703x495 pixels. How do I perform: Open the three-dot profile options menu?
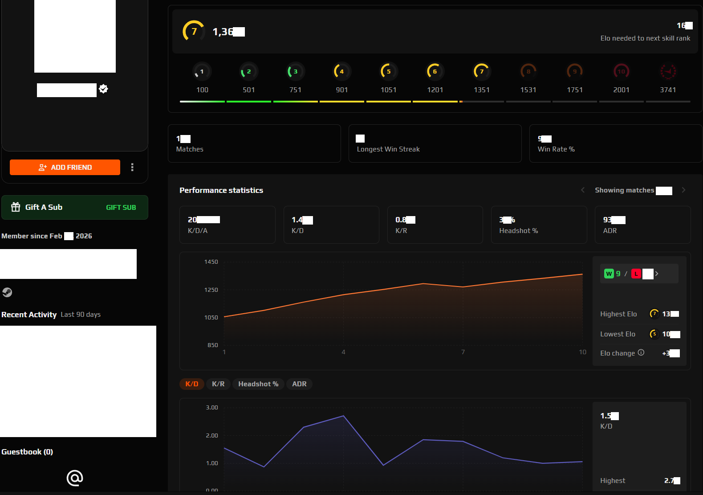[132, 167]
